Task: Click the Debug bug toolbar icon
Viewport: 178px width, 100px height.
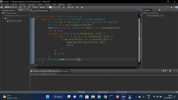Action: coord(16,7)
